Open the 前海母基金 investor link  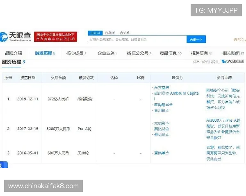click(x=163, y=105)
